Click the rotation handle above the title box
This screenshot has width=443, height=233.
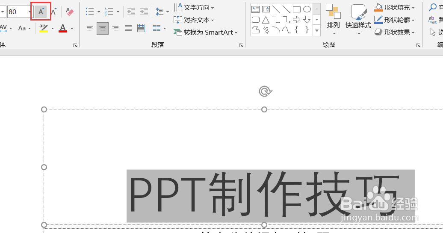pyautogui.click(x=265, y=91)
